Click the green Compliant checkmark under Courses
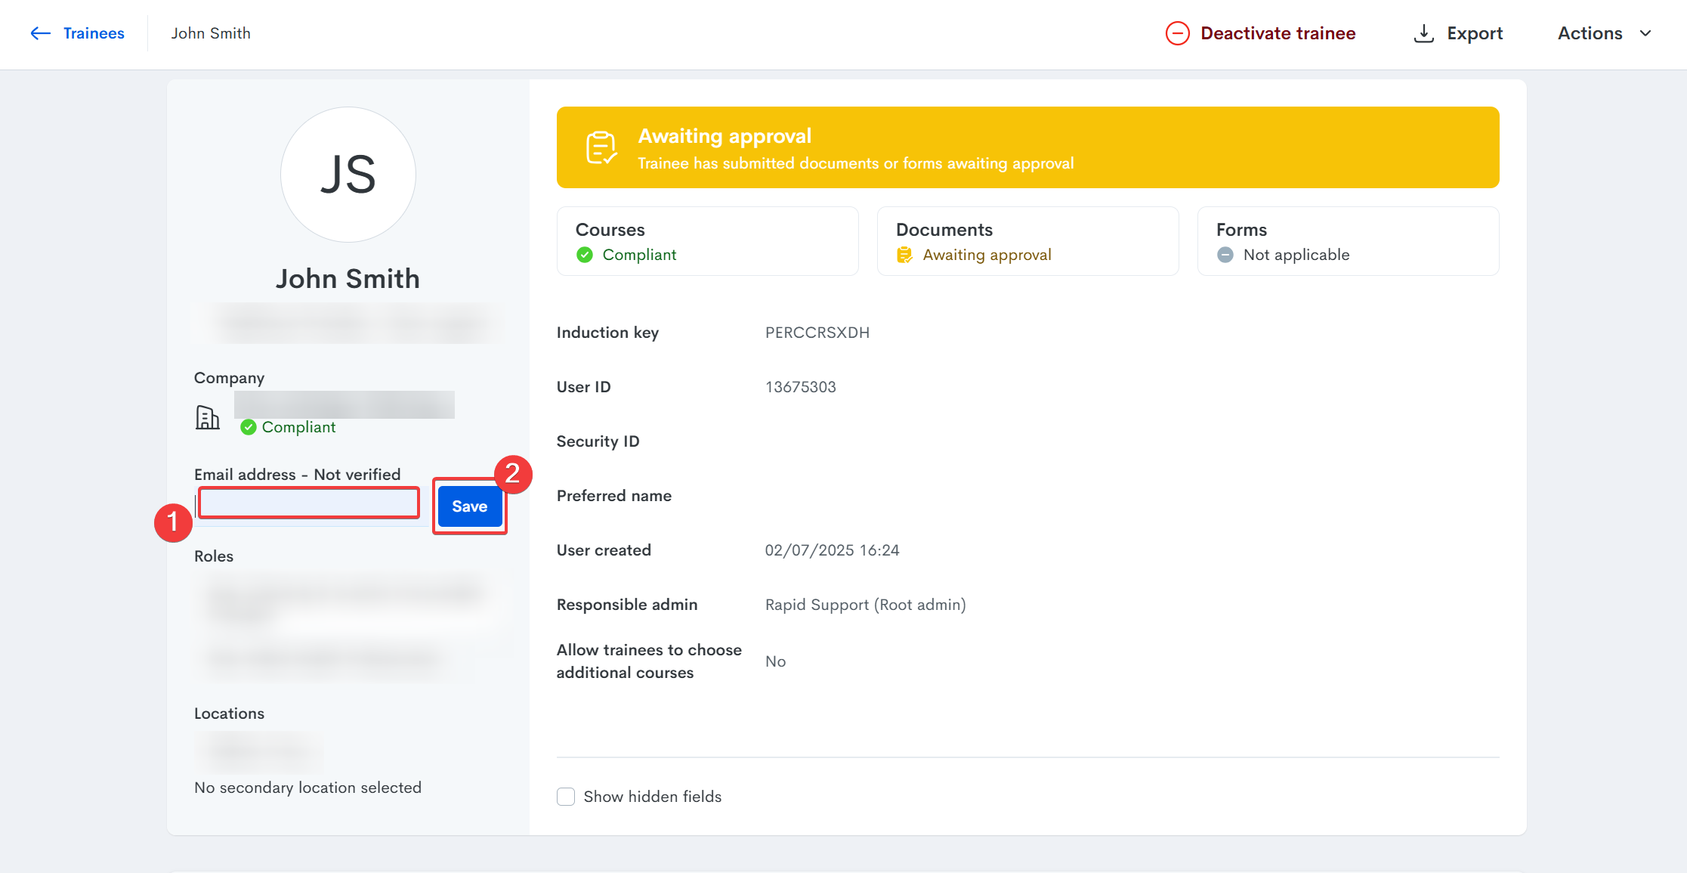Viewport: 1687px width, 873px height. (585, 255)
